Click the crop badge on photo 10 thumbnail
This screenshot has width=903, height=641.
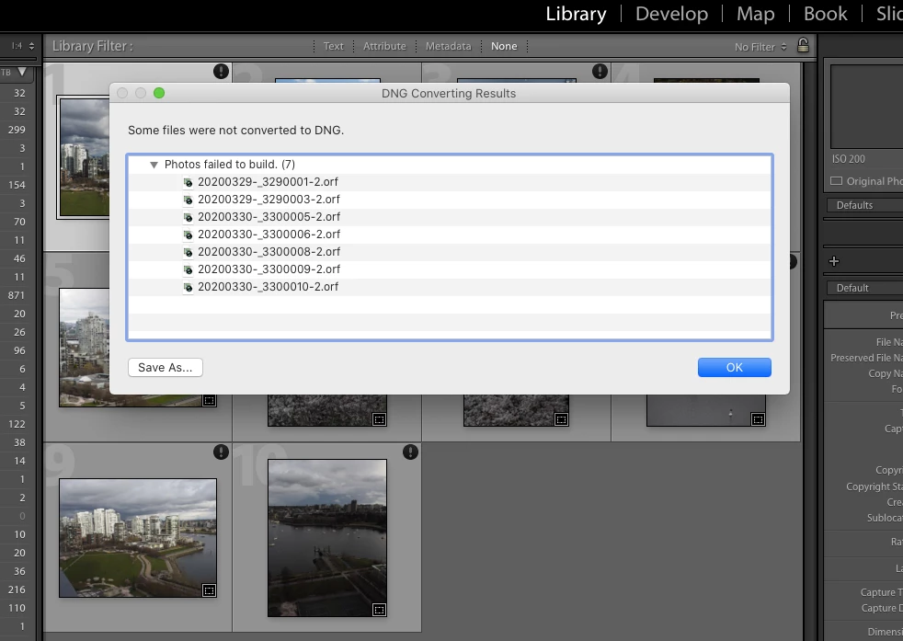coord(379,610)
